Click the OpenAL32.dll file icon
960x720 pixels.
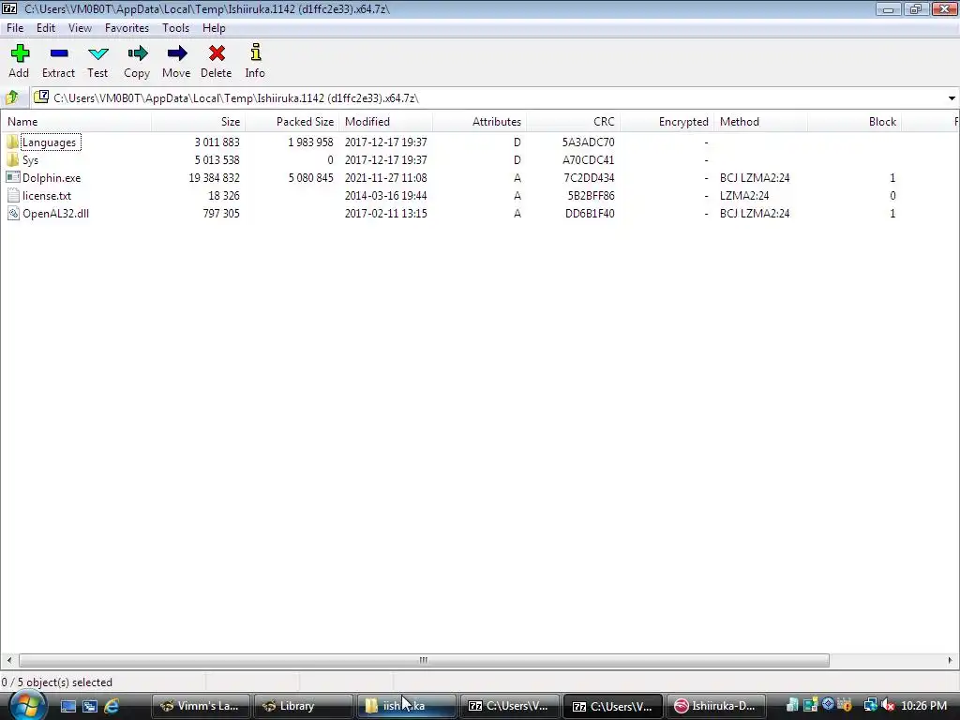tap(13, 213)
